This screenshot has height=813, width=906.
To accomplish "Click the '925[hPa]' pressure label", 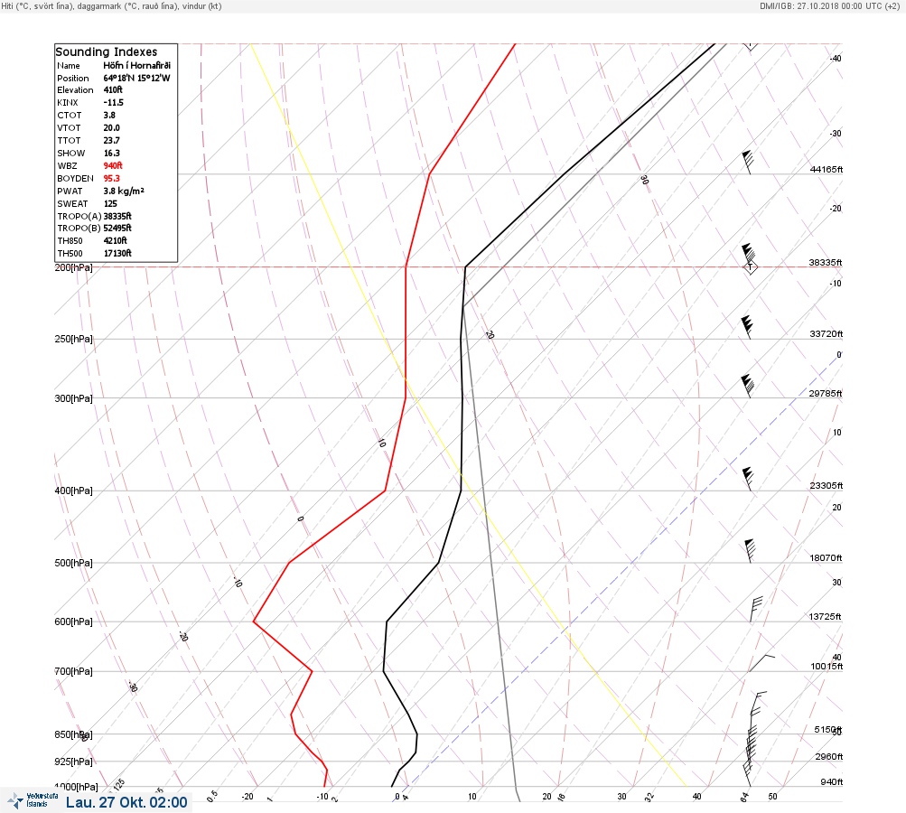I will pos(73,762).
